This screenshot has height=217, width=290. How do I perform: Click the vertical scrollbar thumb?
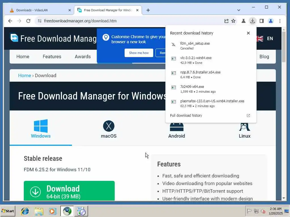284,47
